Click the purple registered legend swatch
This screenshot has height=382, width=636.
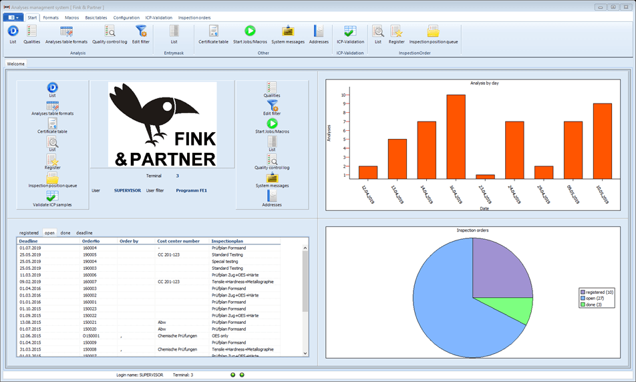coord(583,292)
